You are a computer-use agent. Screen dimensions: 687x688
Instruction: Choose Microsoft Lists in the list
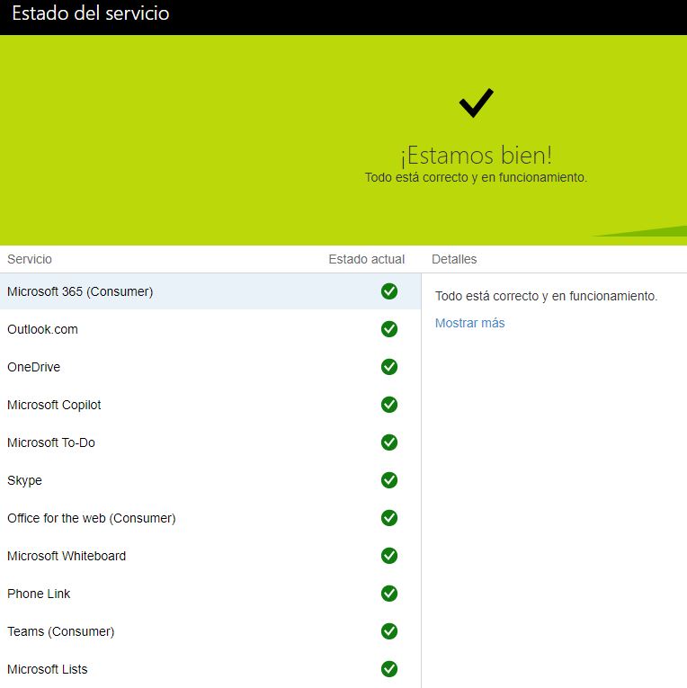[48, 669]
